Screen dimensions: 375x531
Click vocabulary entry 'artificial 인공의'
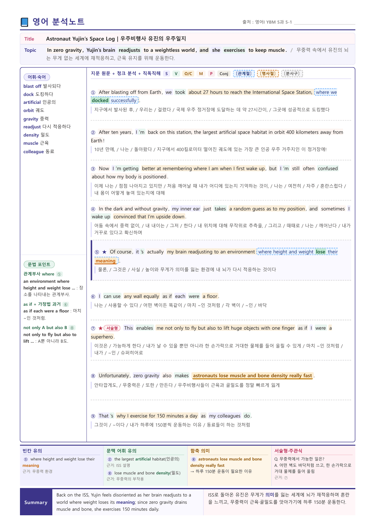[40, 102]
